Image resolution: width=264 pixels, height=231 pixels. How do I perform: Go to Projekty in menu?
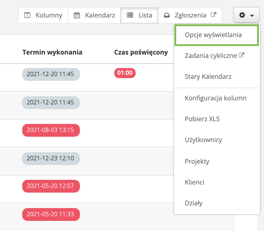tap(197, 161)
